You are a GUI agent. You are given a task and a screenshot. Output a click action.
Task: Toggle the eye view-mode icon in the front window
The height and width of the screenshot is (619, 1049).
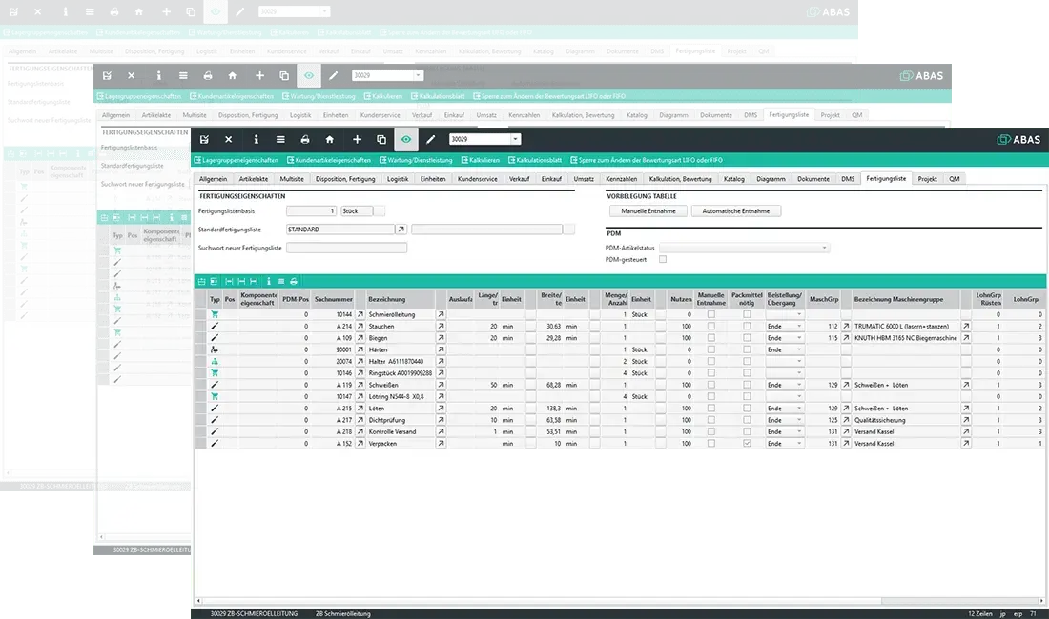click(x=406, y=139)
